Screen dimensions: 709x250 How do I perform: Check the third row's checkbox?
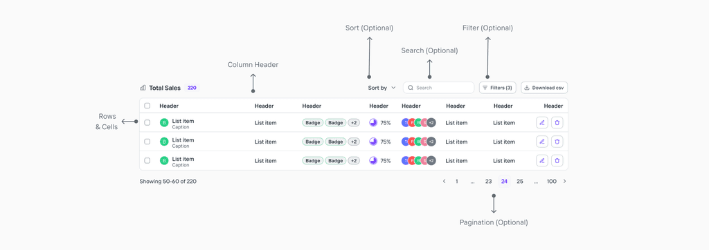click(147, 160)
